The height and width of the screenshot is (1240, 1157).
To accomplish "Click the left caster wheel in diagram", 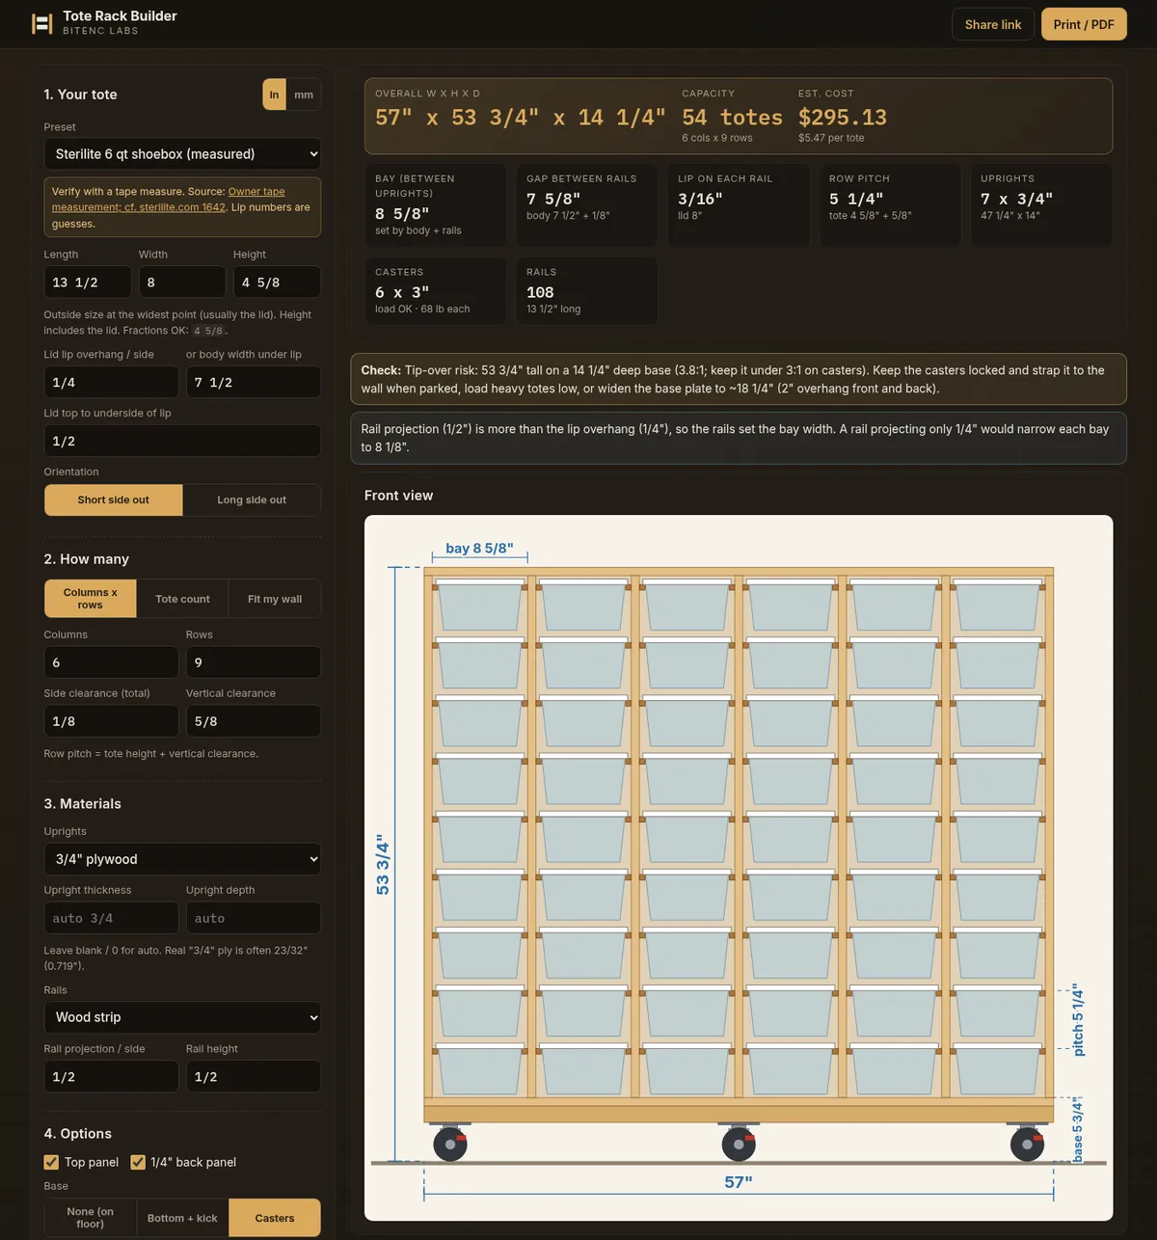I will point(450,1144).
